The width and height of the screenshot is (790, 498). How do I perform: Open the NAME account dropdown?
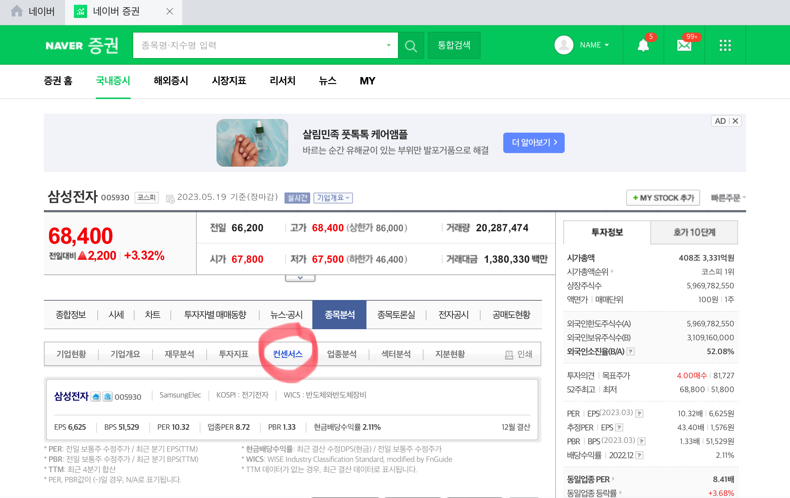click(594, 45)
